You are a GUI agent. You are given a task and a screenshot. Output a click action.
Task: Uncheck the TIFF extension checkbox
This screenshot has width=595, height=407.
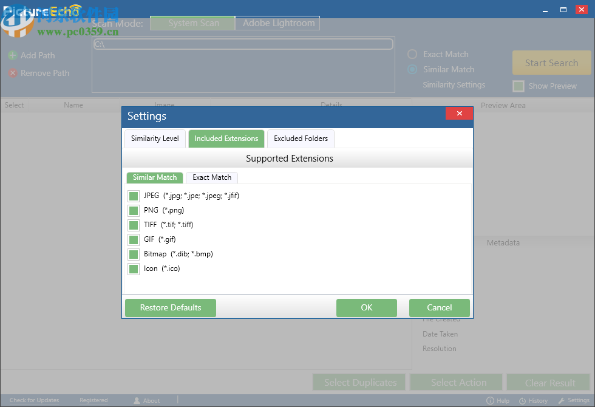point(134,225)
